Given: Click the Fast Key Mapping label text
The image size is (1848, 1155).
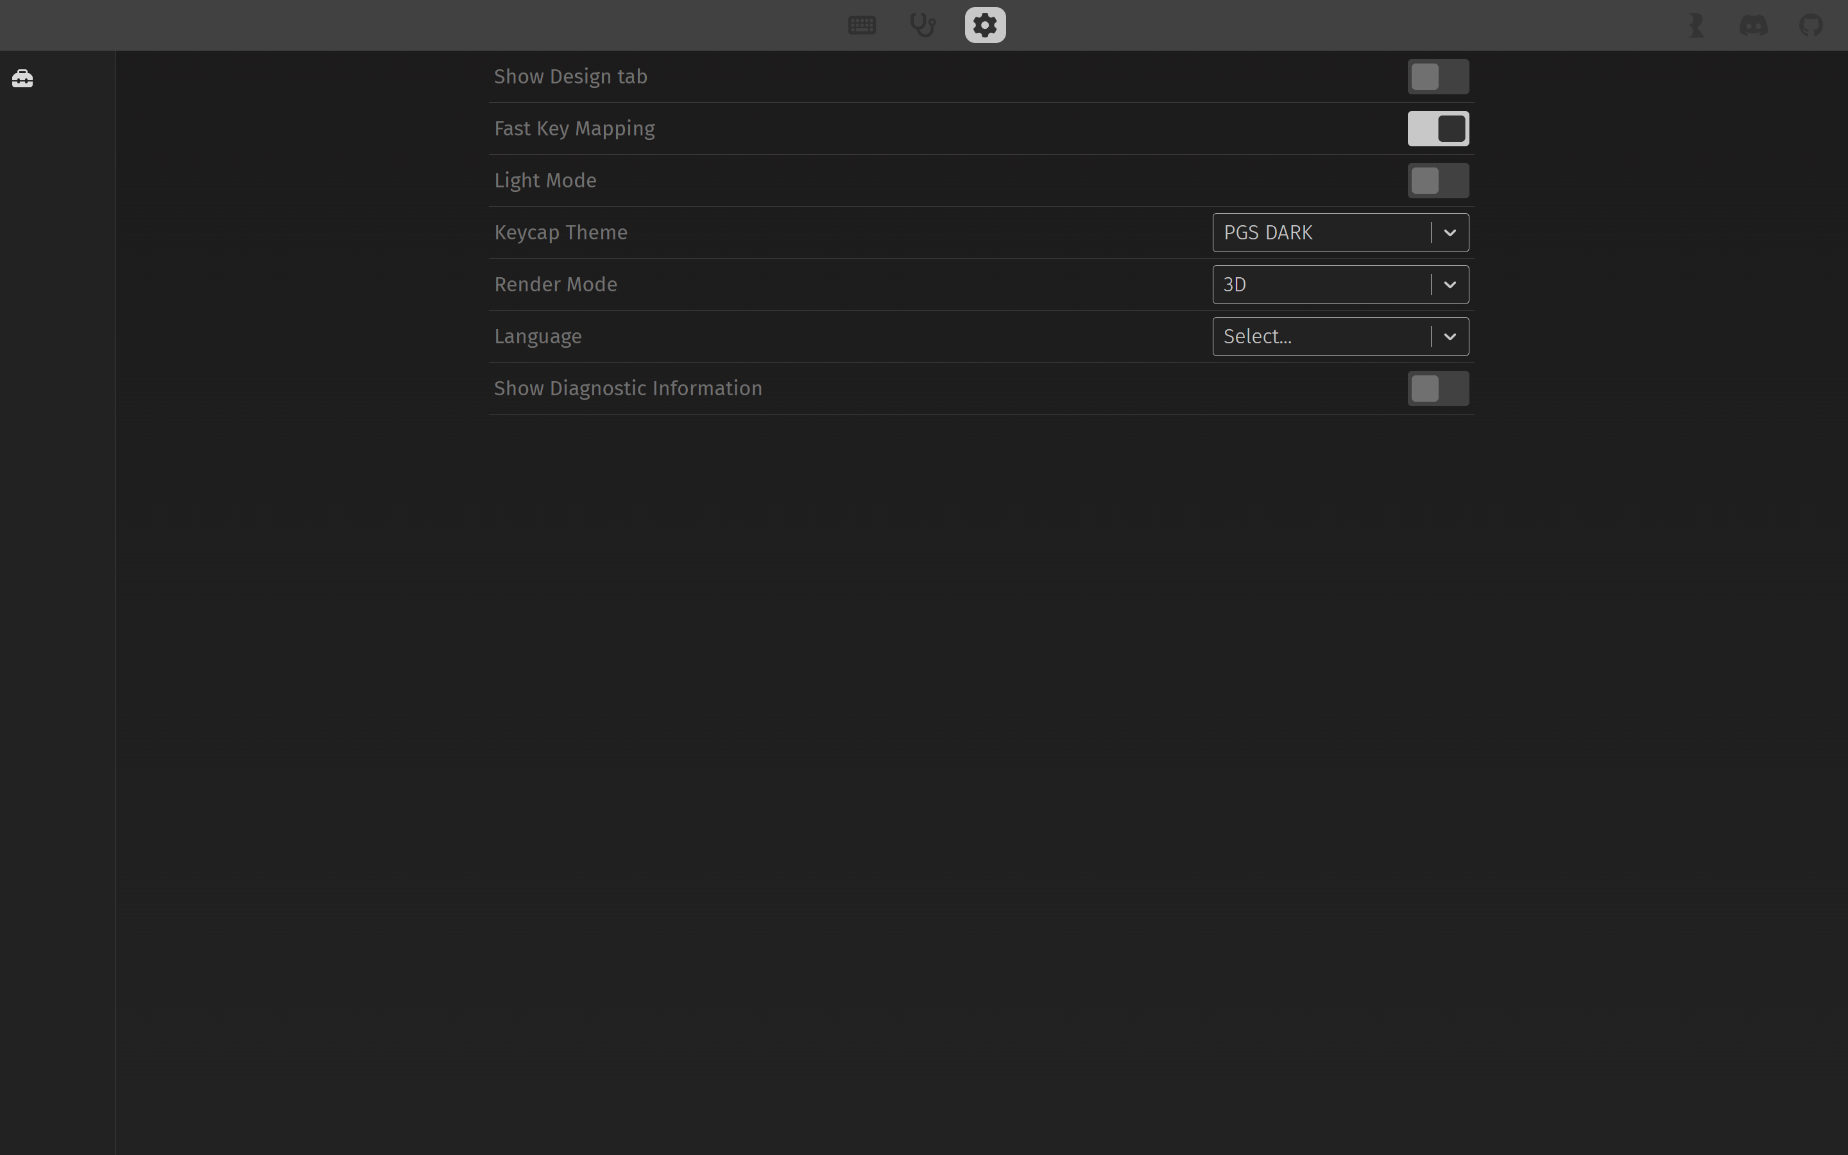Looking at the screenshot, I should point(574,128).
